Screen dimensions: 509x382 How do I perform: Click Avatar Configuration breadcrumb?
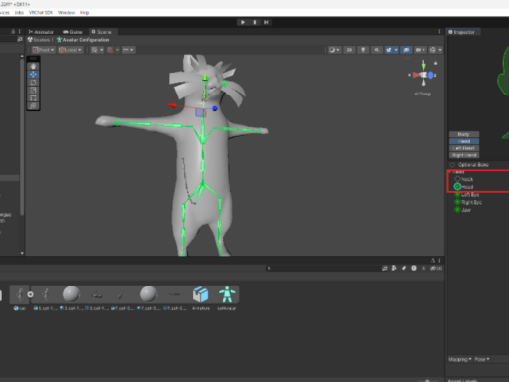pos(84,40)
